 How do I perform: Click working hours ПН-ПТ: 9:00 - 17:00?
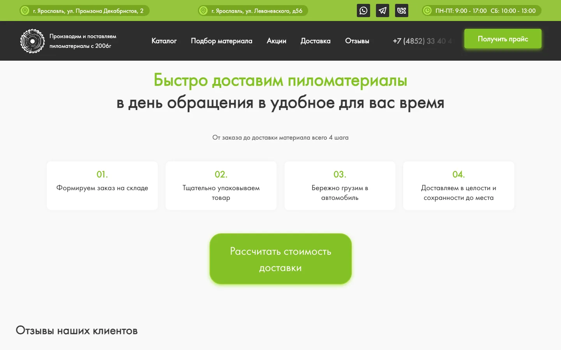(x=461, y=11)
